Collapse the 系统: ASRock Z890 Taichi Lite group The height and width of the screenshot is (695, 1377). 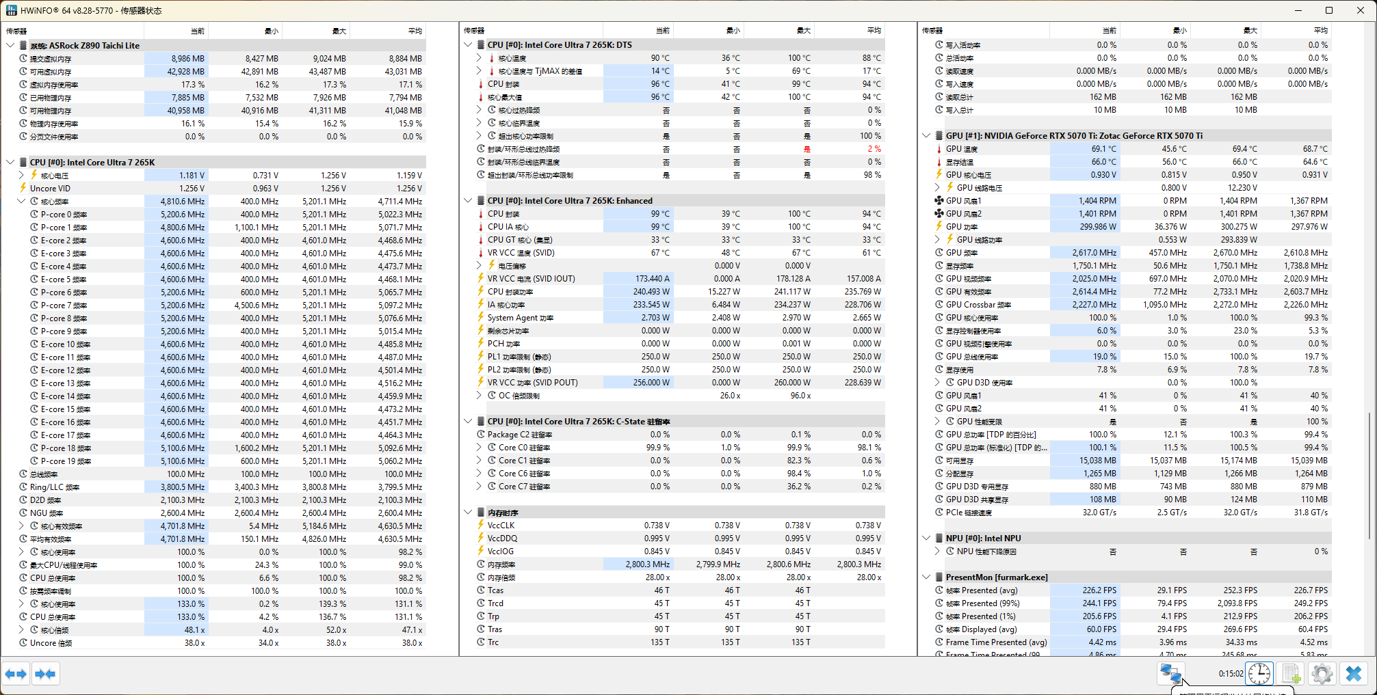(10, 46)
